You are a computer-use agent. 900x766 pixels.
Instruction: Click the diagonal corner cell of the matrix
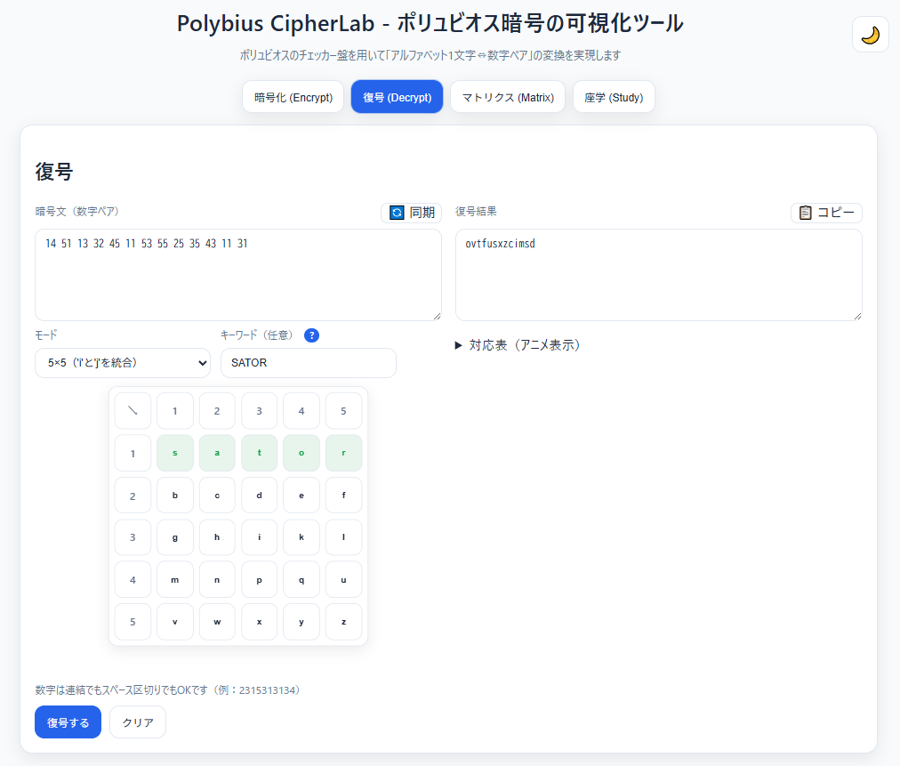point(133,411)
